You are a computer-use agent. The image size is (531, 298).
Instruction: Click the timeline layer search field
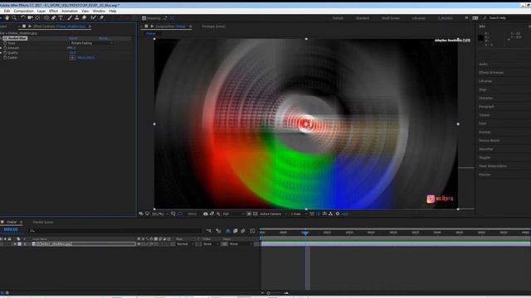click(115, 231)
